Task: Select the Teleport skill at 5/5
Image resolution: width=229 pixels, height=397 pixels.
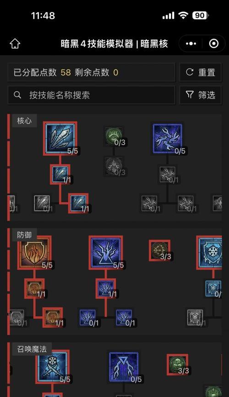Action: click(106, 252)
